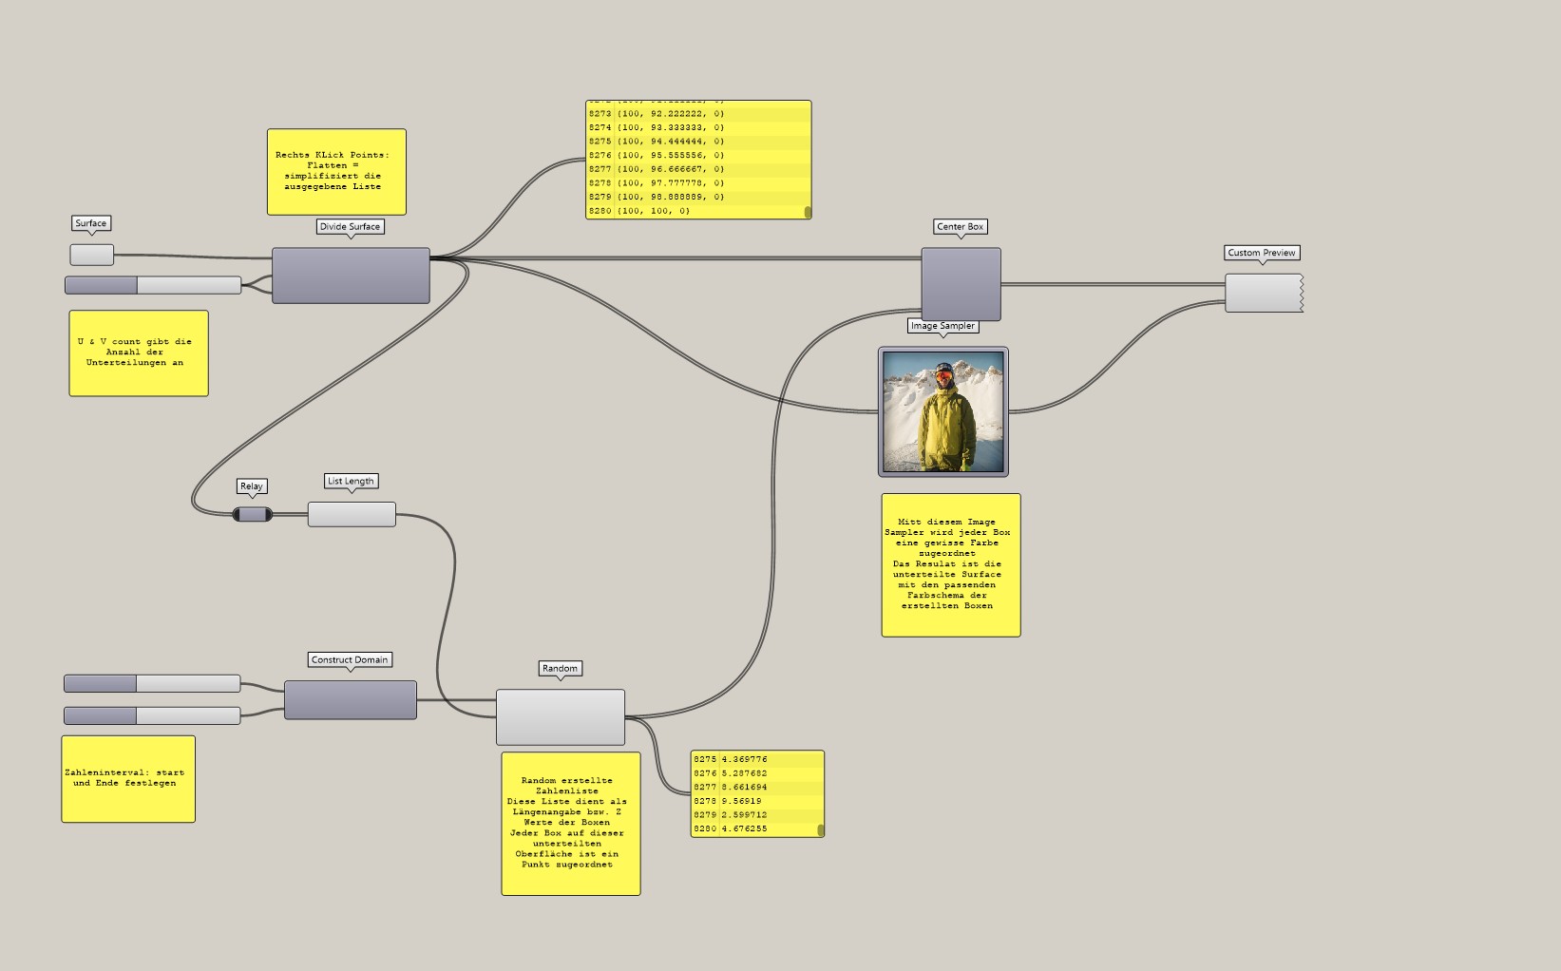Select the Center Box component
The image size is (1561, 971).
point(960,282)
